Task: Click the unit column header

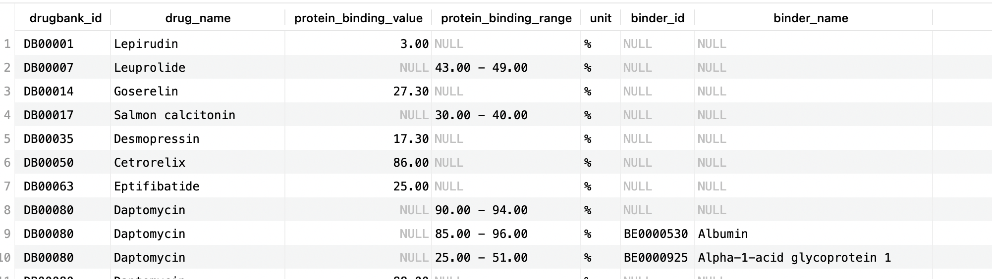Action: pos(601,18)
